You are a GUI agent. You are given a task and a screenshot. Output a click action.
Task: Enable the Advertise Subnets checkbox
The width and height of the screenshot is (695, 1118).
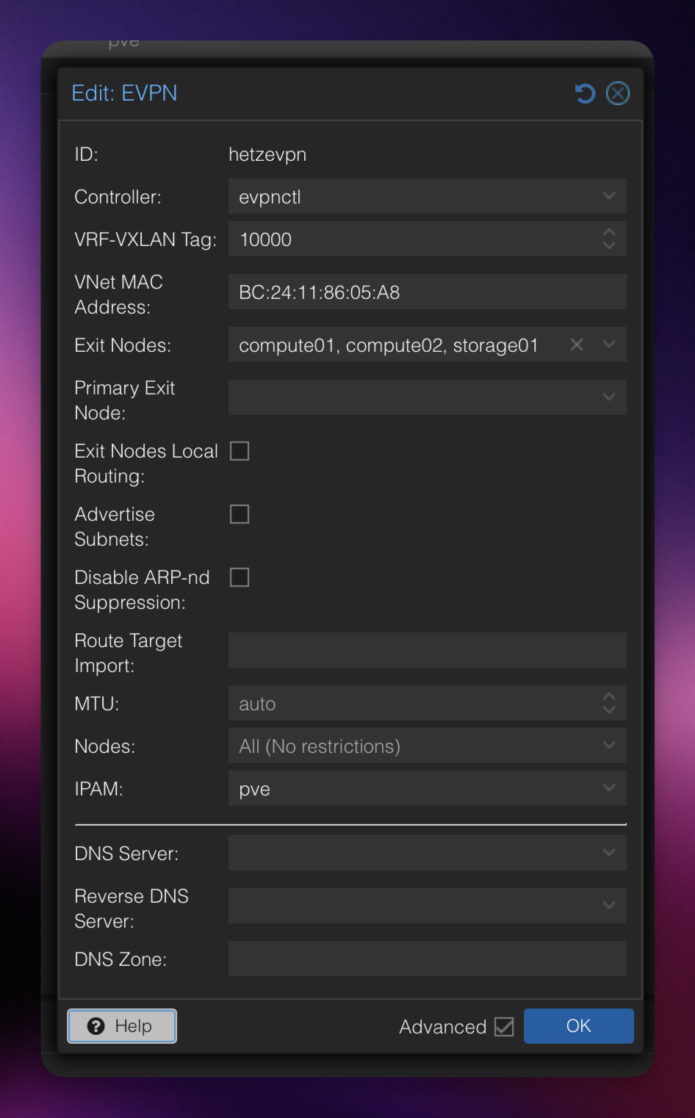[240, 513]
